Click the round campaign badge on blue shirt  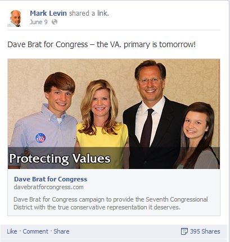click(x=40, y=138)
